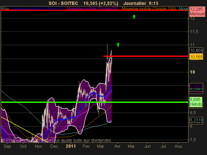Click the Avr month on time axis
Image resolution: width=207 pixels, height=155 pixels.
117,146
